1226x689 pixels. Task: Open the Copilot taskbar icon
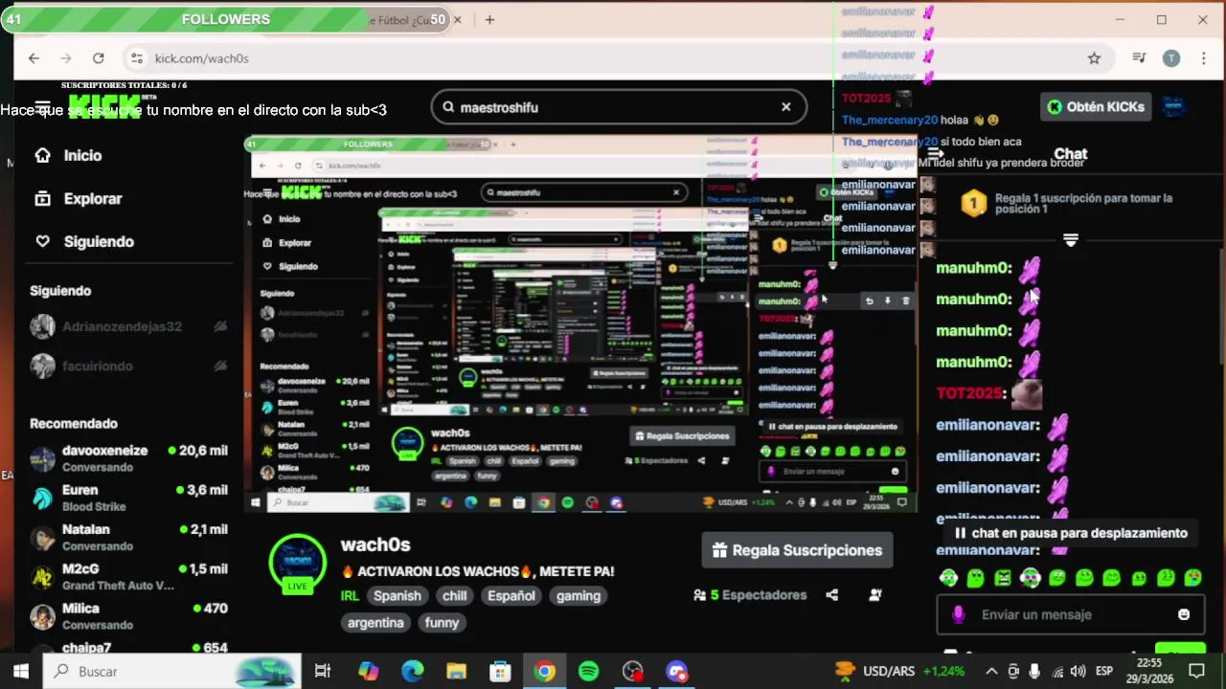point(368,671)
